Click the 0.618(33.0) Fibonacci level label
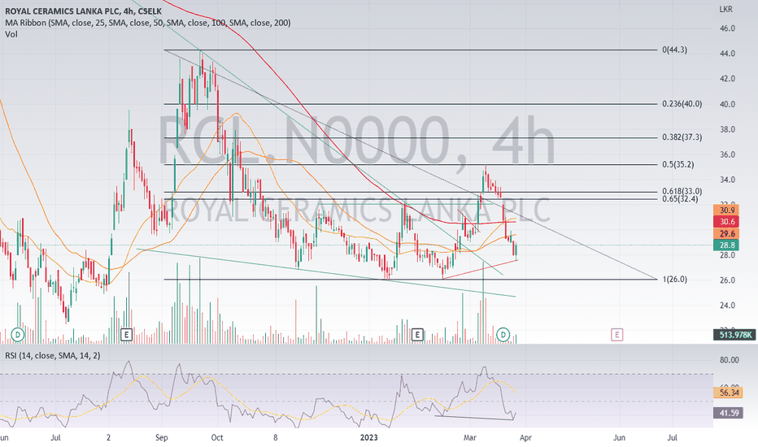 (682, 191)
